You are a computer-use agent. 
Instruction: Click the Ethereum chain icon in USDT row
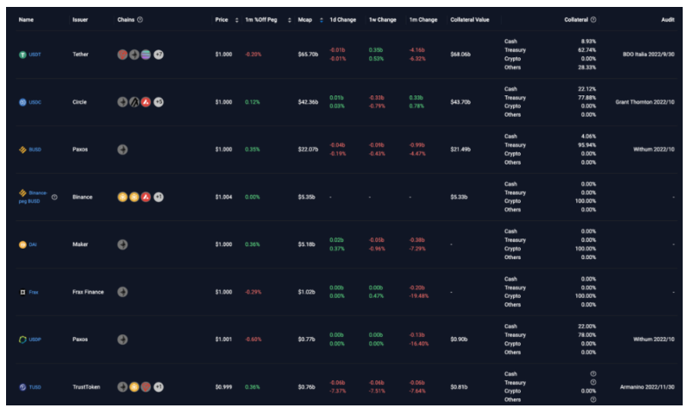pyautogui.click(x=134, y=55)
